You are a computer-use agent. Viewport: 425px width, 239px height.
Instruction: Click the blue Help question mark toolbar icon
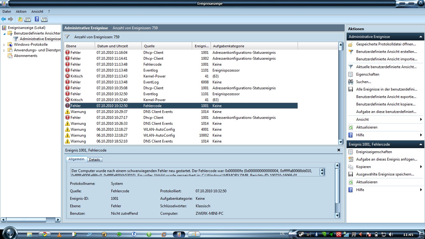coord(37,19)
